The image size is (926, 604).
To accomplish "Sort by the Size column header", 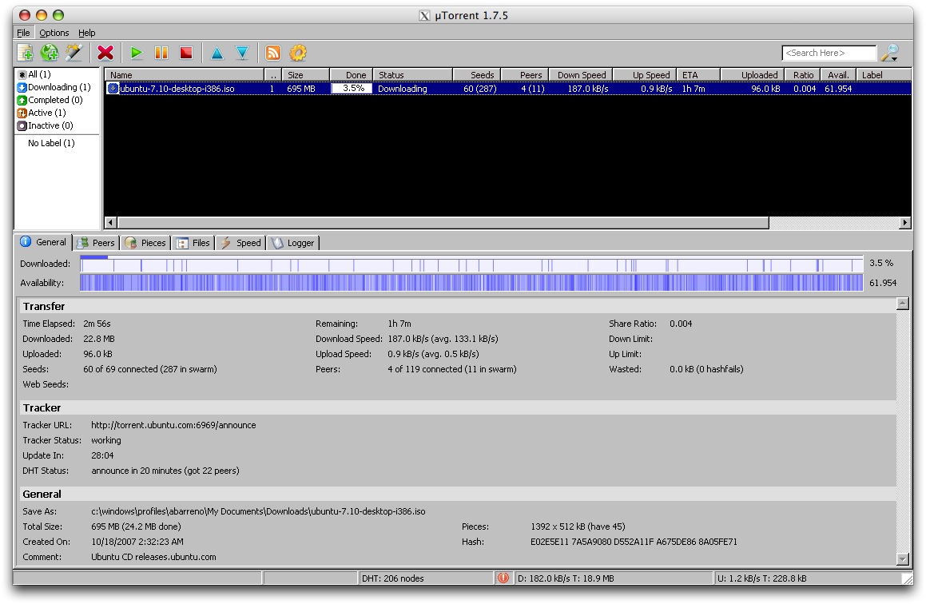I will (305, 75).
